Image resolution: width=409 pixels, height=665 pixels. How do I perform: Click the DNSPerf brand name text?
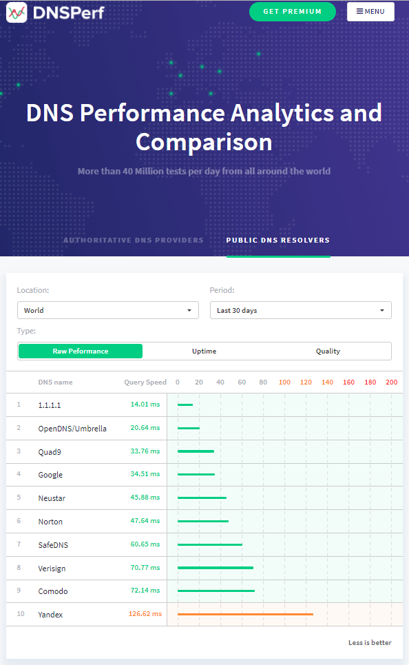coord(68,12)
